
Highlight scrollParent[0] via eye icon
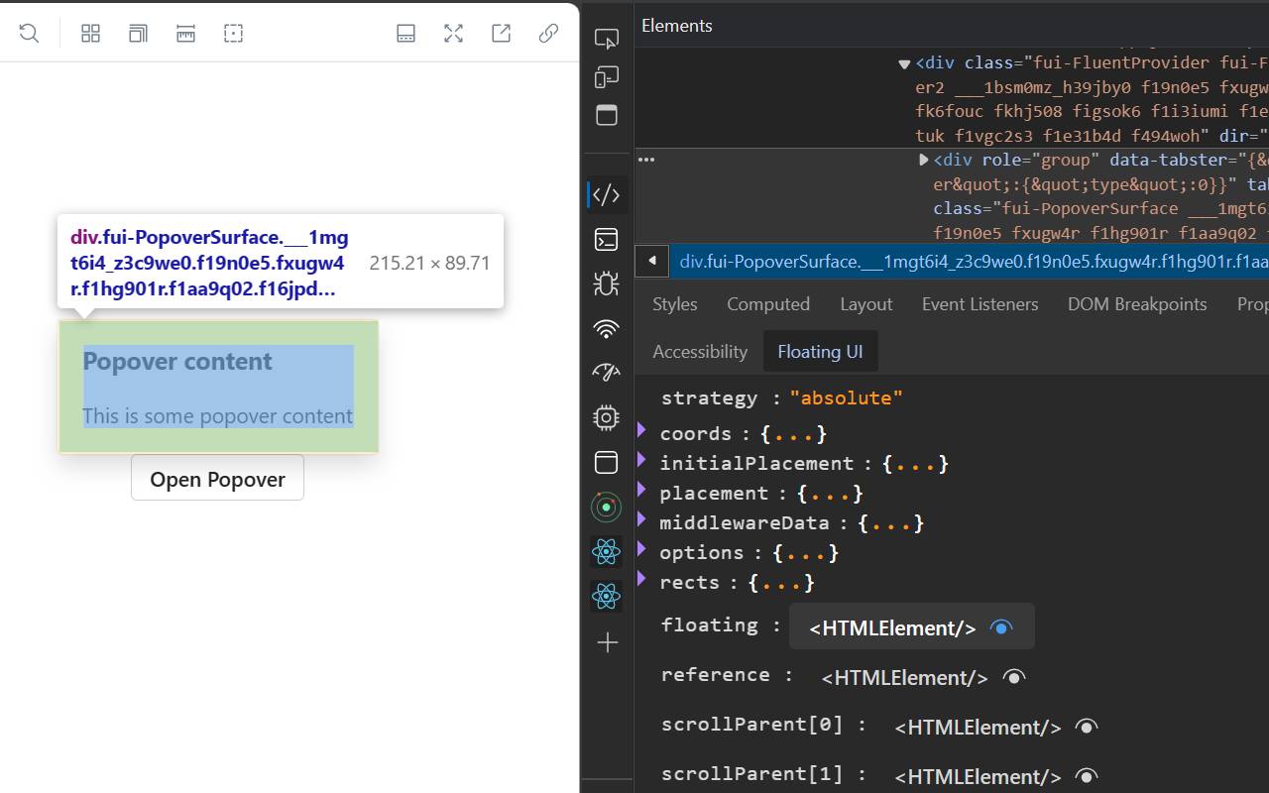(1087, 727)
